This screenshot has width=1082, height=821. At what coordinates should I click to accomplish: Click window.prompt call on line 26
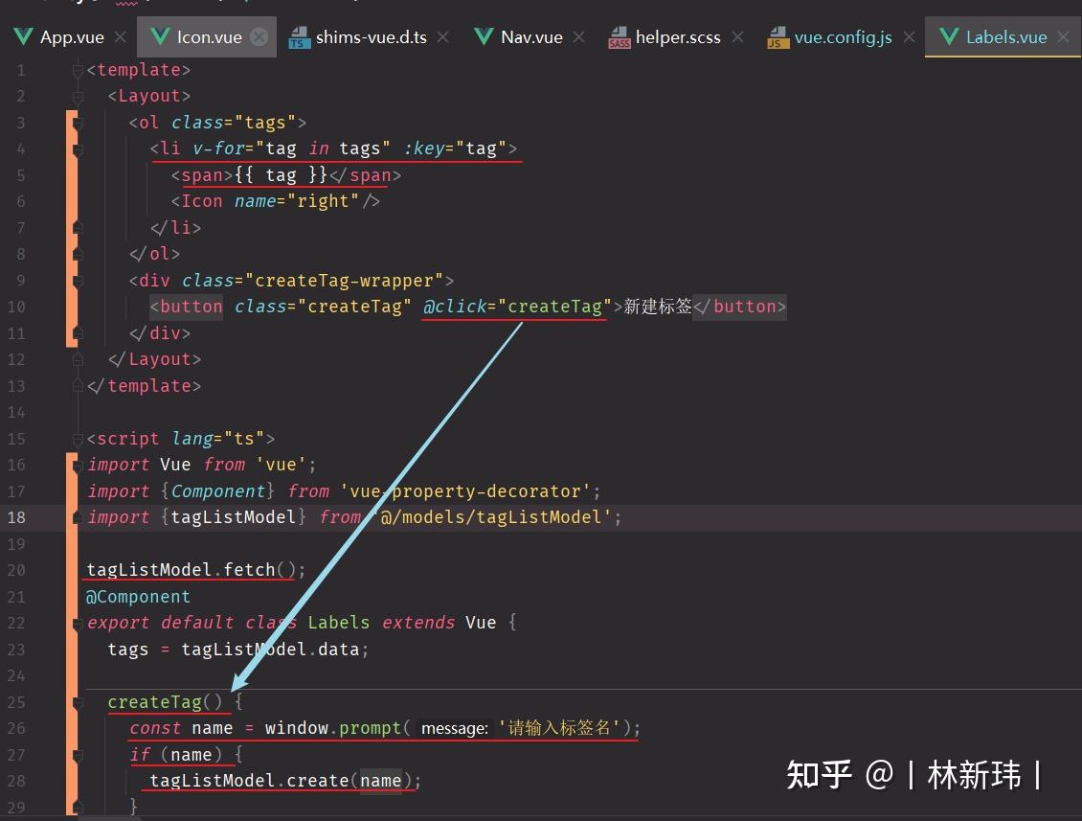(333, 728)
